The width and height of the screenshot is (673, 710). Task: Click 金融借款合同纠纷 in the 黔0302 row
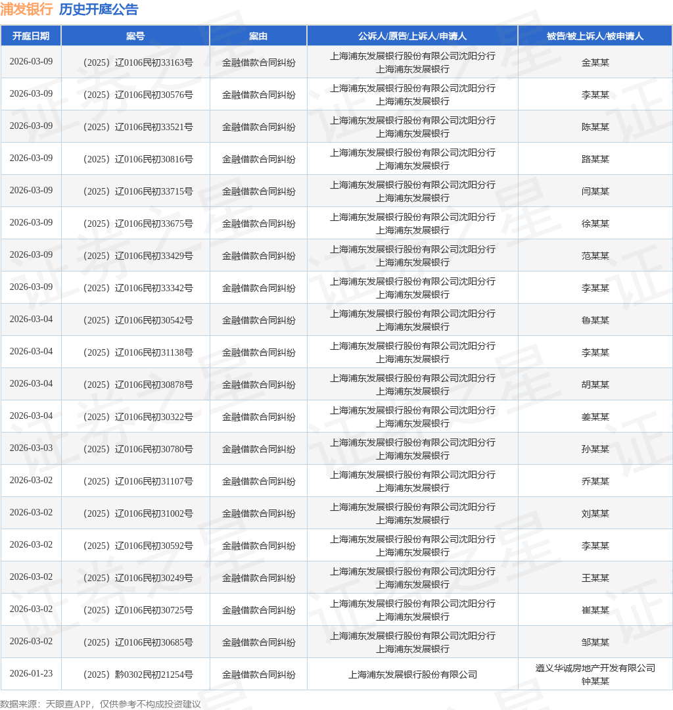pos(258,674)
